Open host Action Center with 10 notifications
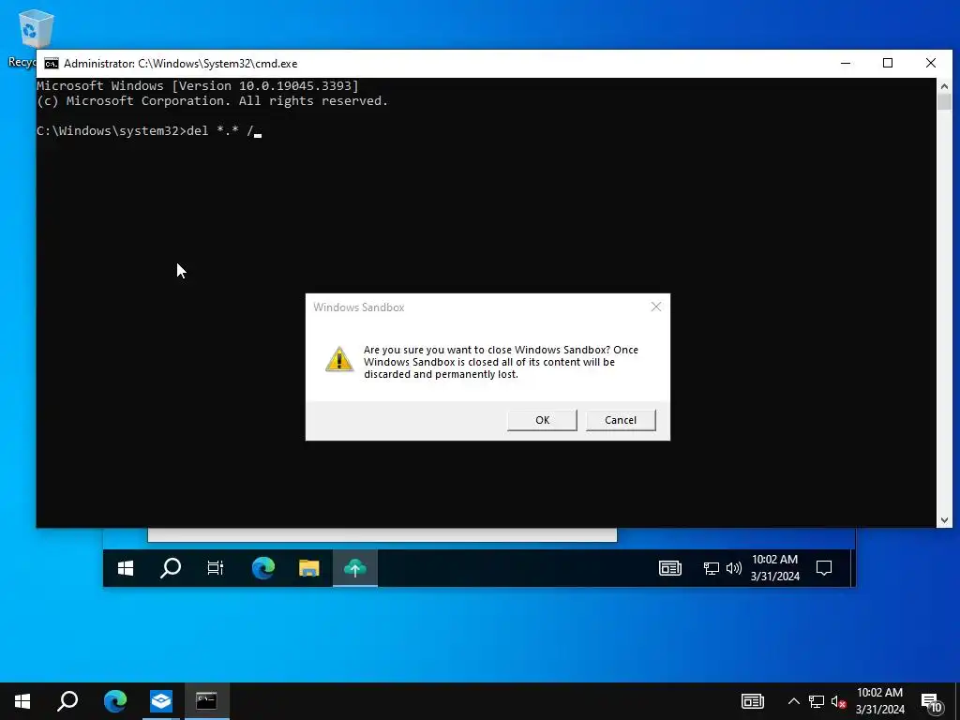 point(931,701)
